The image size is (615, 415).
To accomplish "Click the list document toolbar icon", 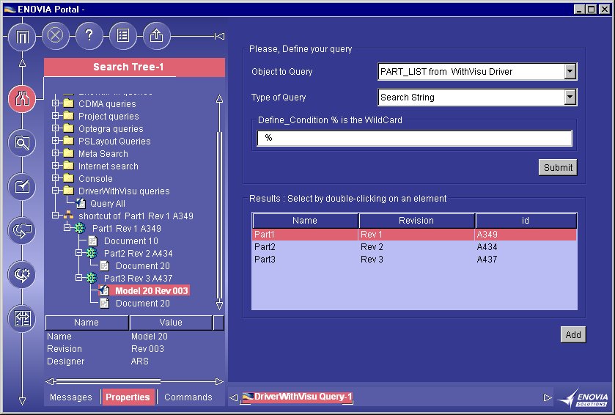I will click(x=122, y=36).
